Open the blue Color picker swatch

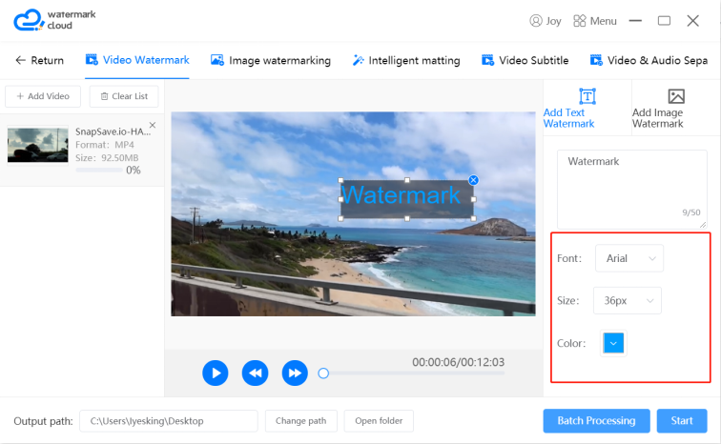coord(613,343)
